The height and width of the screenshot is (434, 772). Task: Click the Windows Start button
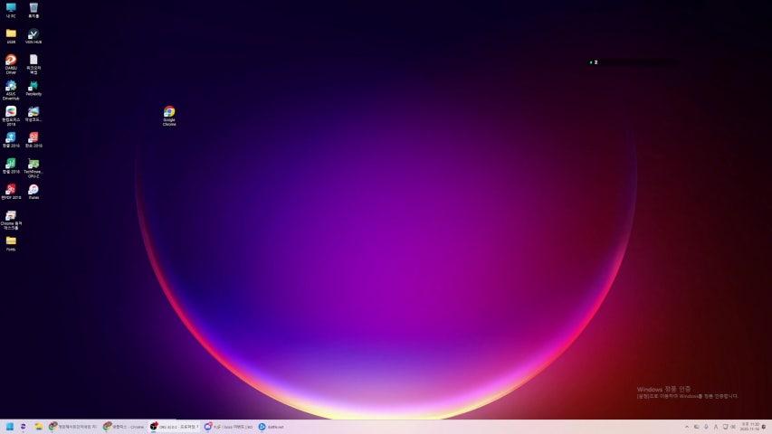[10, 427]
